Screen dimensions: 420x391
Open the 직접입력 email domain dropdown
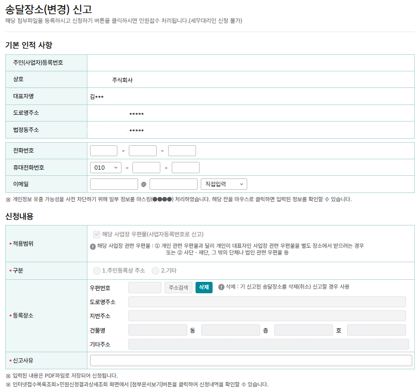point(223,184)
